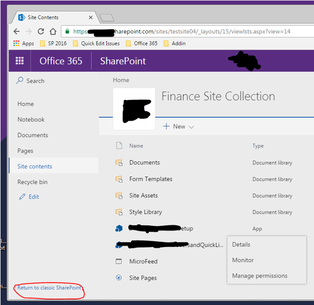Image resolution: width=314 pixels, height=305 pixels.
Task: Click the browser forward arrow
Action: click(29, 31)
